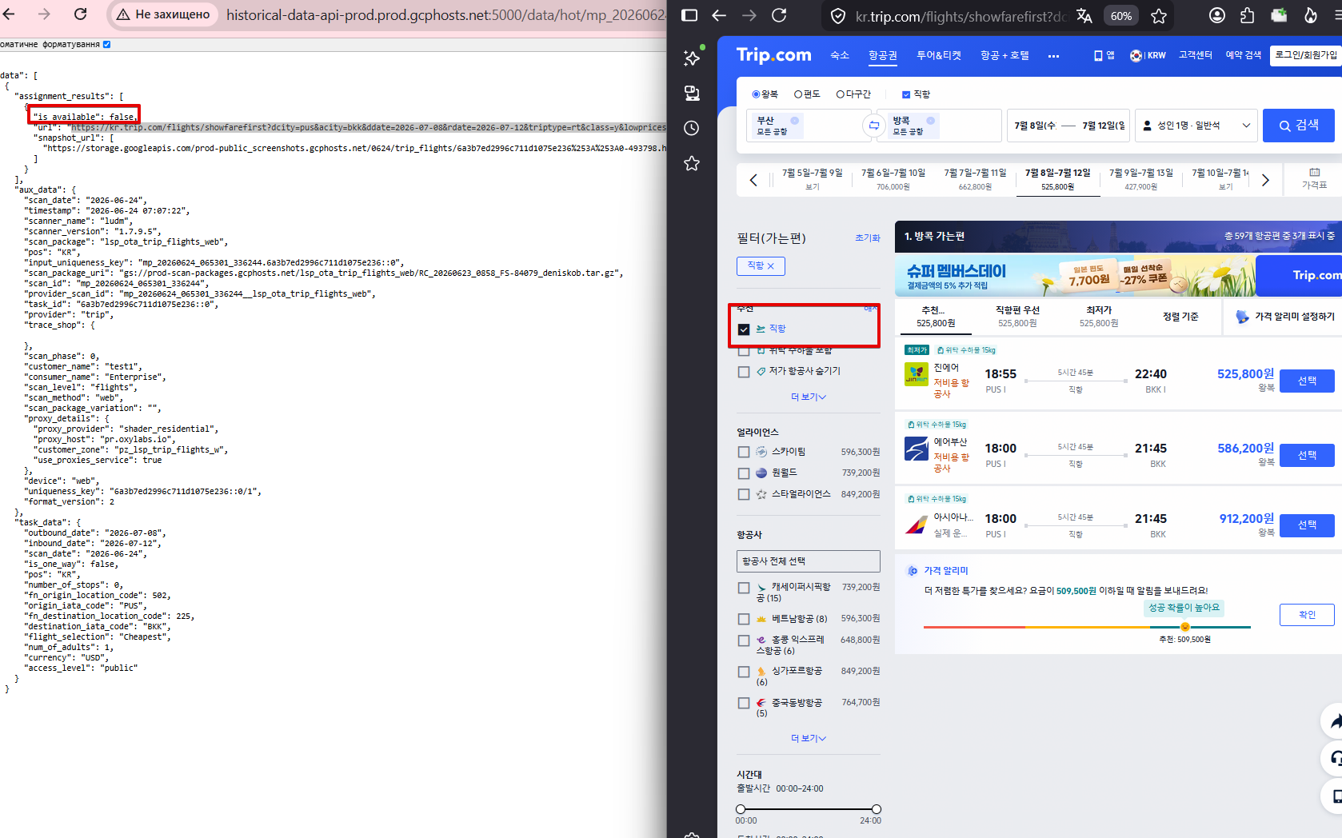Click the flame icon in browser toolbar
This screenshot has width=1342, height=838.
pyautogui.click(x=1310, y=15)
